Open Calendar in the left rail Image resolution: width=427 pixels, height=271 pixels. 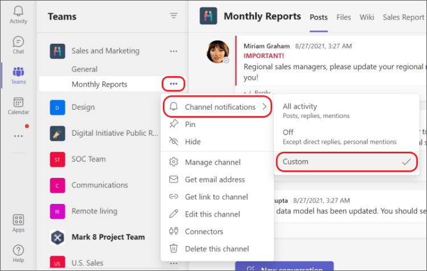18,105
